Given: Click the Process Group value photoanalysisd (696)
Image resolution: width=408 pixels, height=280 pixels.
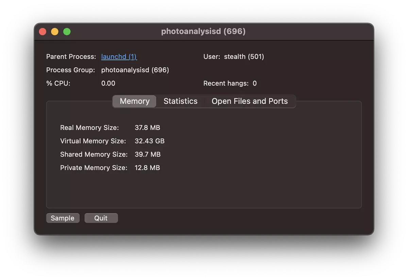Looking at the screenshot, I should (135, 70).
